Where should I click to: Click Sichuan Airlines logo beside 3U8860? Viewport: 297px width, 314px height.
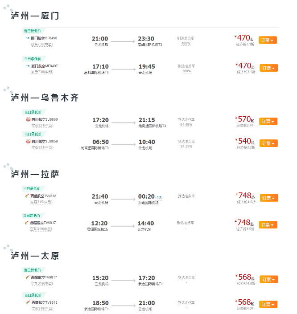point(28,119)
